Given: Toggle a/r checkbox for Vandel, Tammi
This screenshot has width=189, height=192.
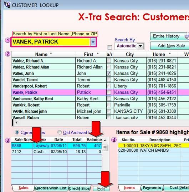Looking at the screenshot, I should pyautogui.click(x=109, y=80).
